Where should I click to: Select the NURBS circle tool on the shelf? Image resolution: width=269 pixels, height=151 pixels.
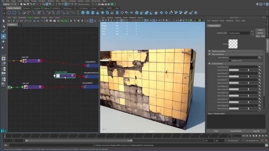tap(9, 13)
